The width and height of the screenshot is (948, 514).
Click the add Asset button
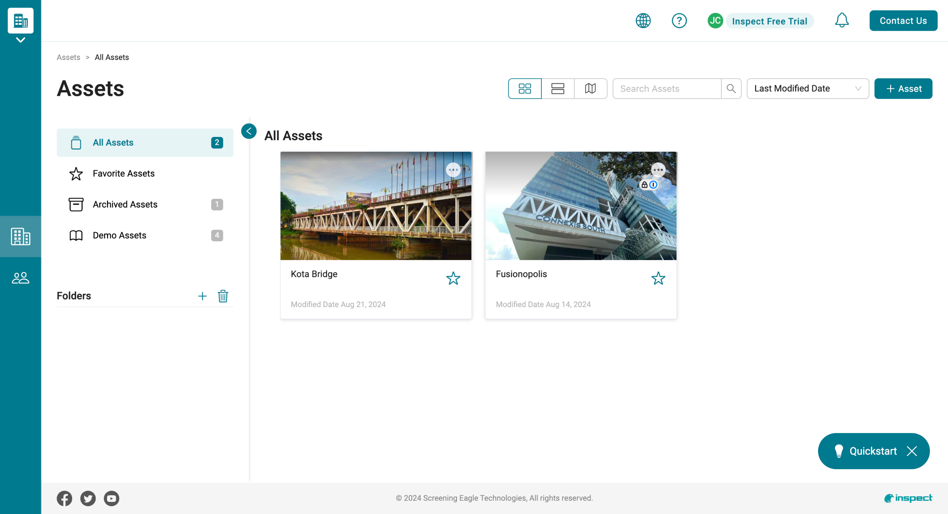click(x=903, y=88)
